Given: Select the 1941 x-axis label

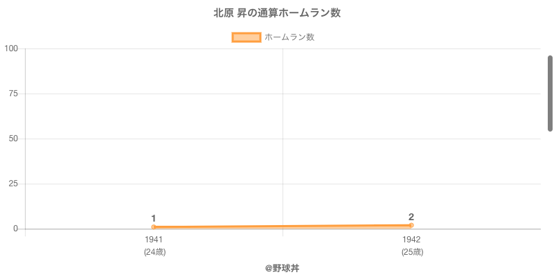Looking at the screenshot, I should 154,240.
